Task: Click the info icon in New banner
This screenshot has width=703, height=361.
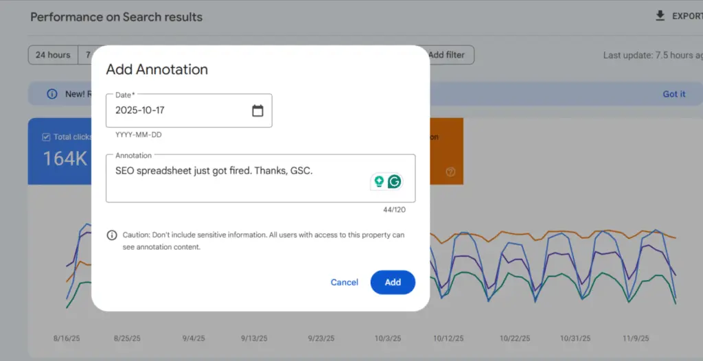Action: [51, 94]
